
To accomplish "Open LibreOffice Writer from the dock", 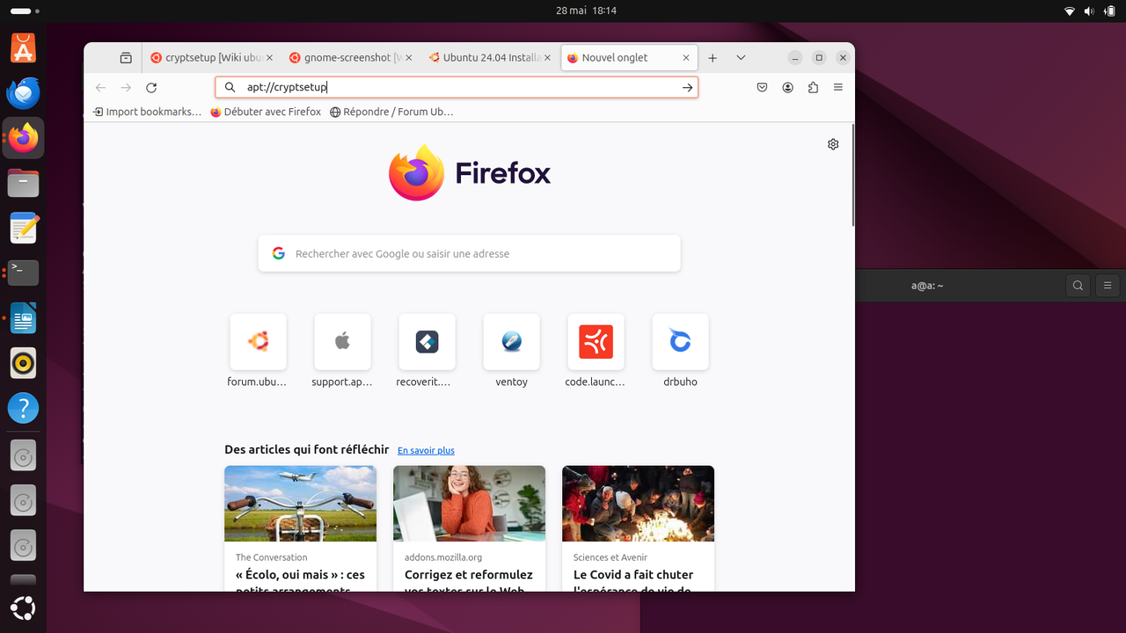I will 24,318.
